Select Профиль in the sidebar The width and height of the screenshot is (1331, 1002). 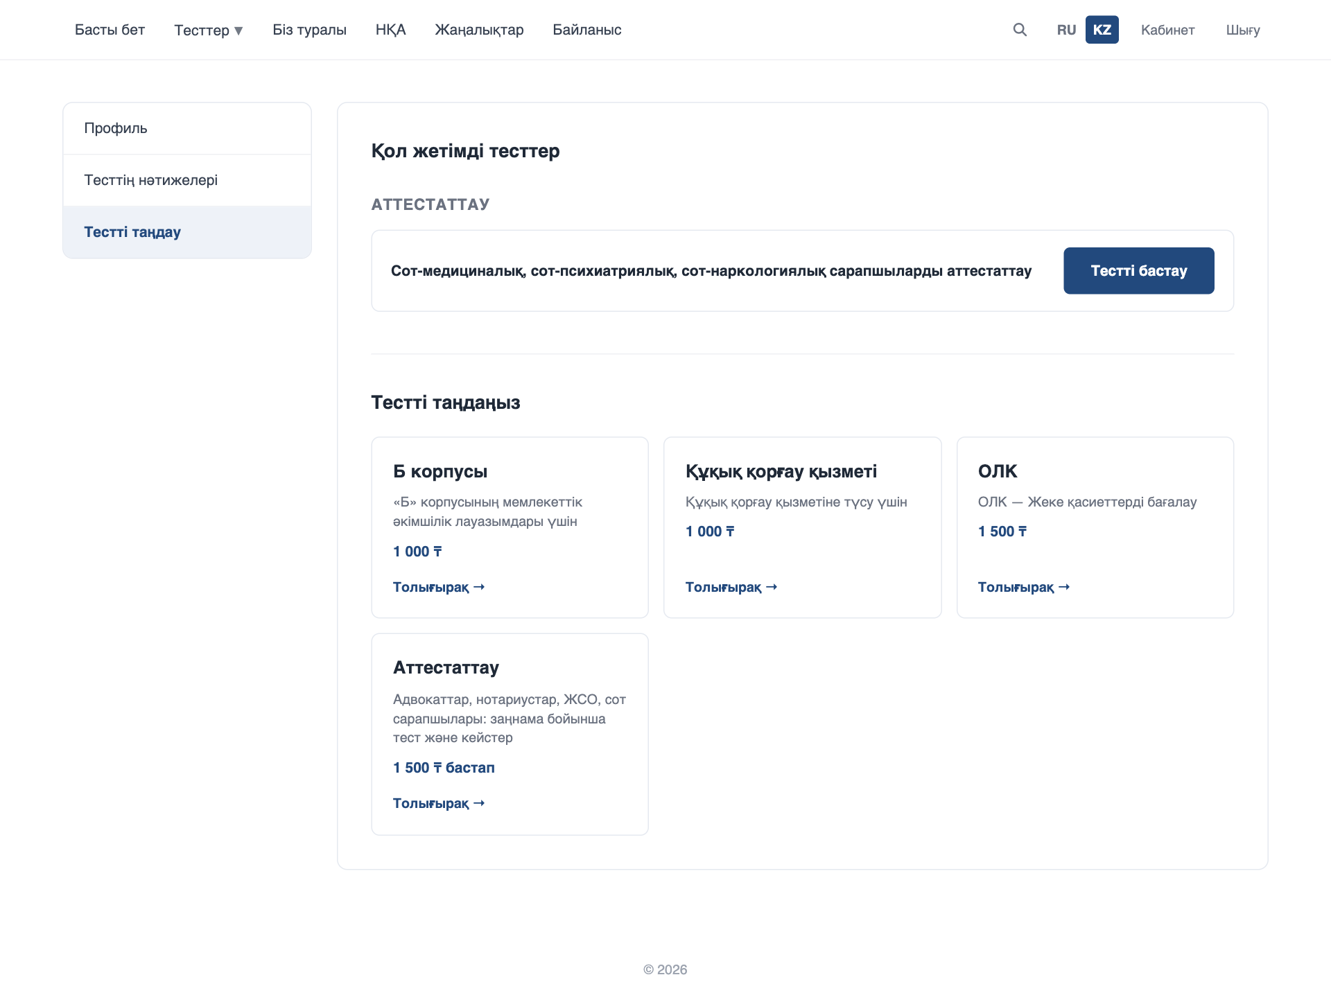187,128
